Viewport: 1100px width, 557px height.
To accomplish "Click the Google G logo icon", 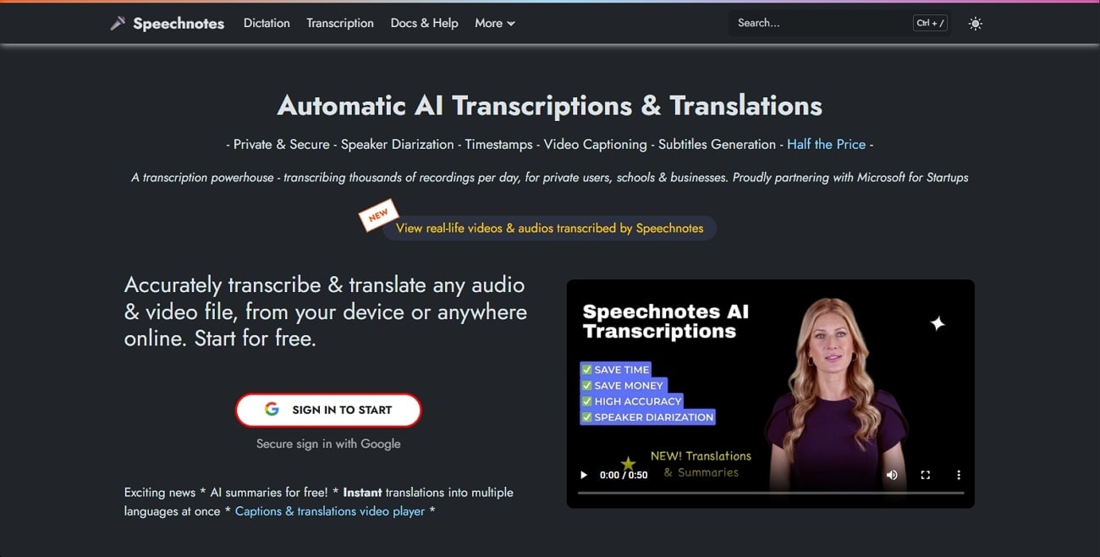I will pyautogui.click(x=272, y=410).
